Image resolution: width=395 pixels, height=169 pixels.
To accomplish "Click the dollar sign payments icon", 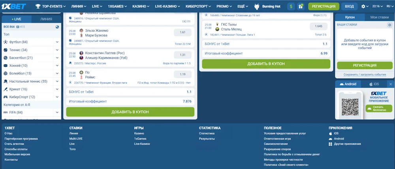I will 292,6.
